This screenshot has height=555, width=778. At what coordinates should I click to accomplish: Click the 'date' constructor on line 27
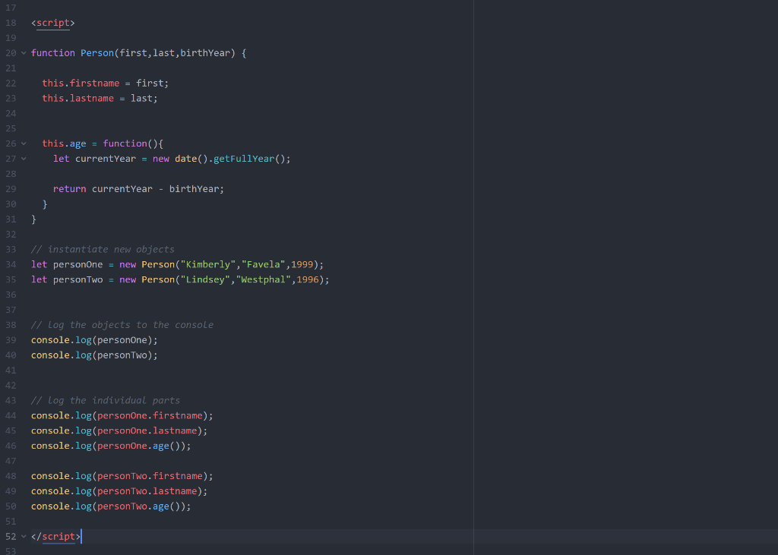click(x=185, y=159)
